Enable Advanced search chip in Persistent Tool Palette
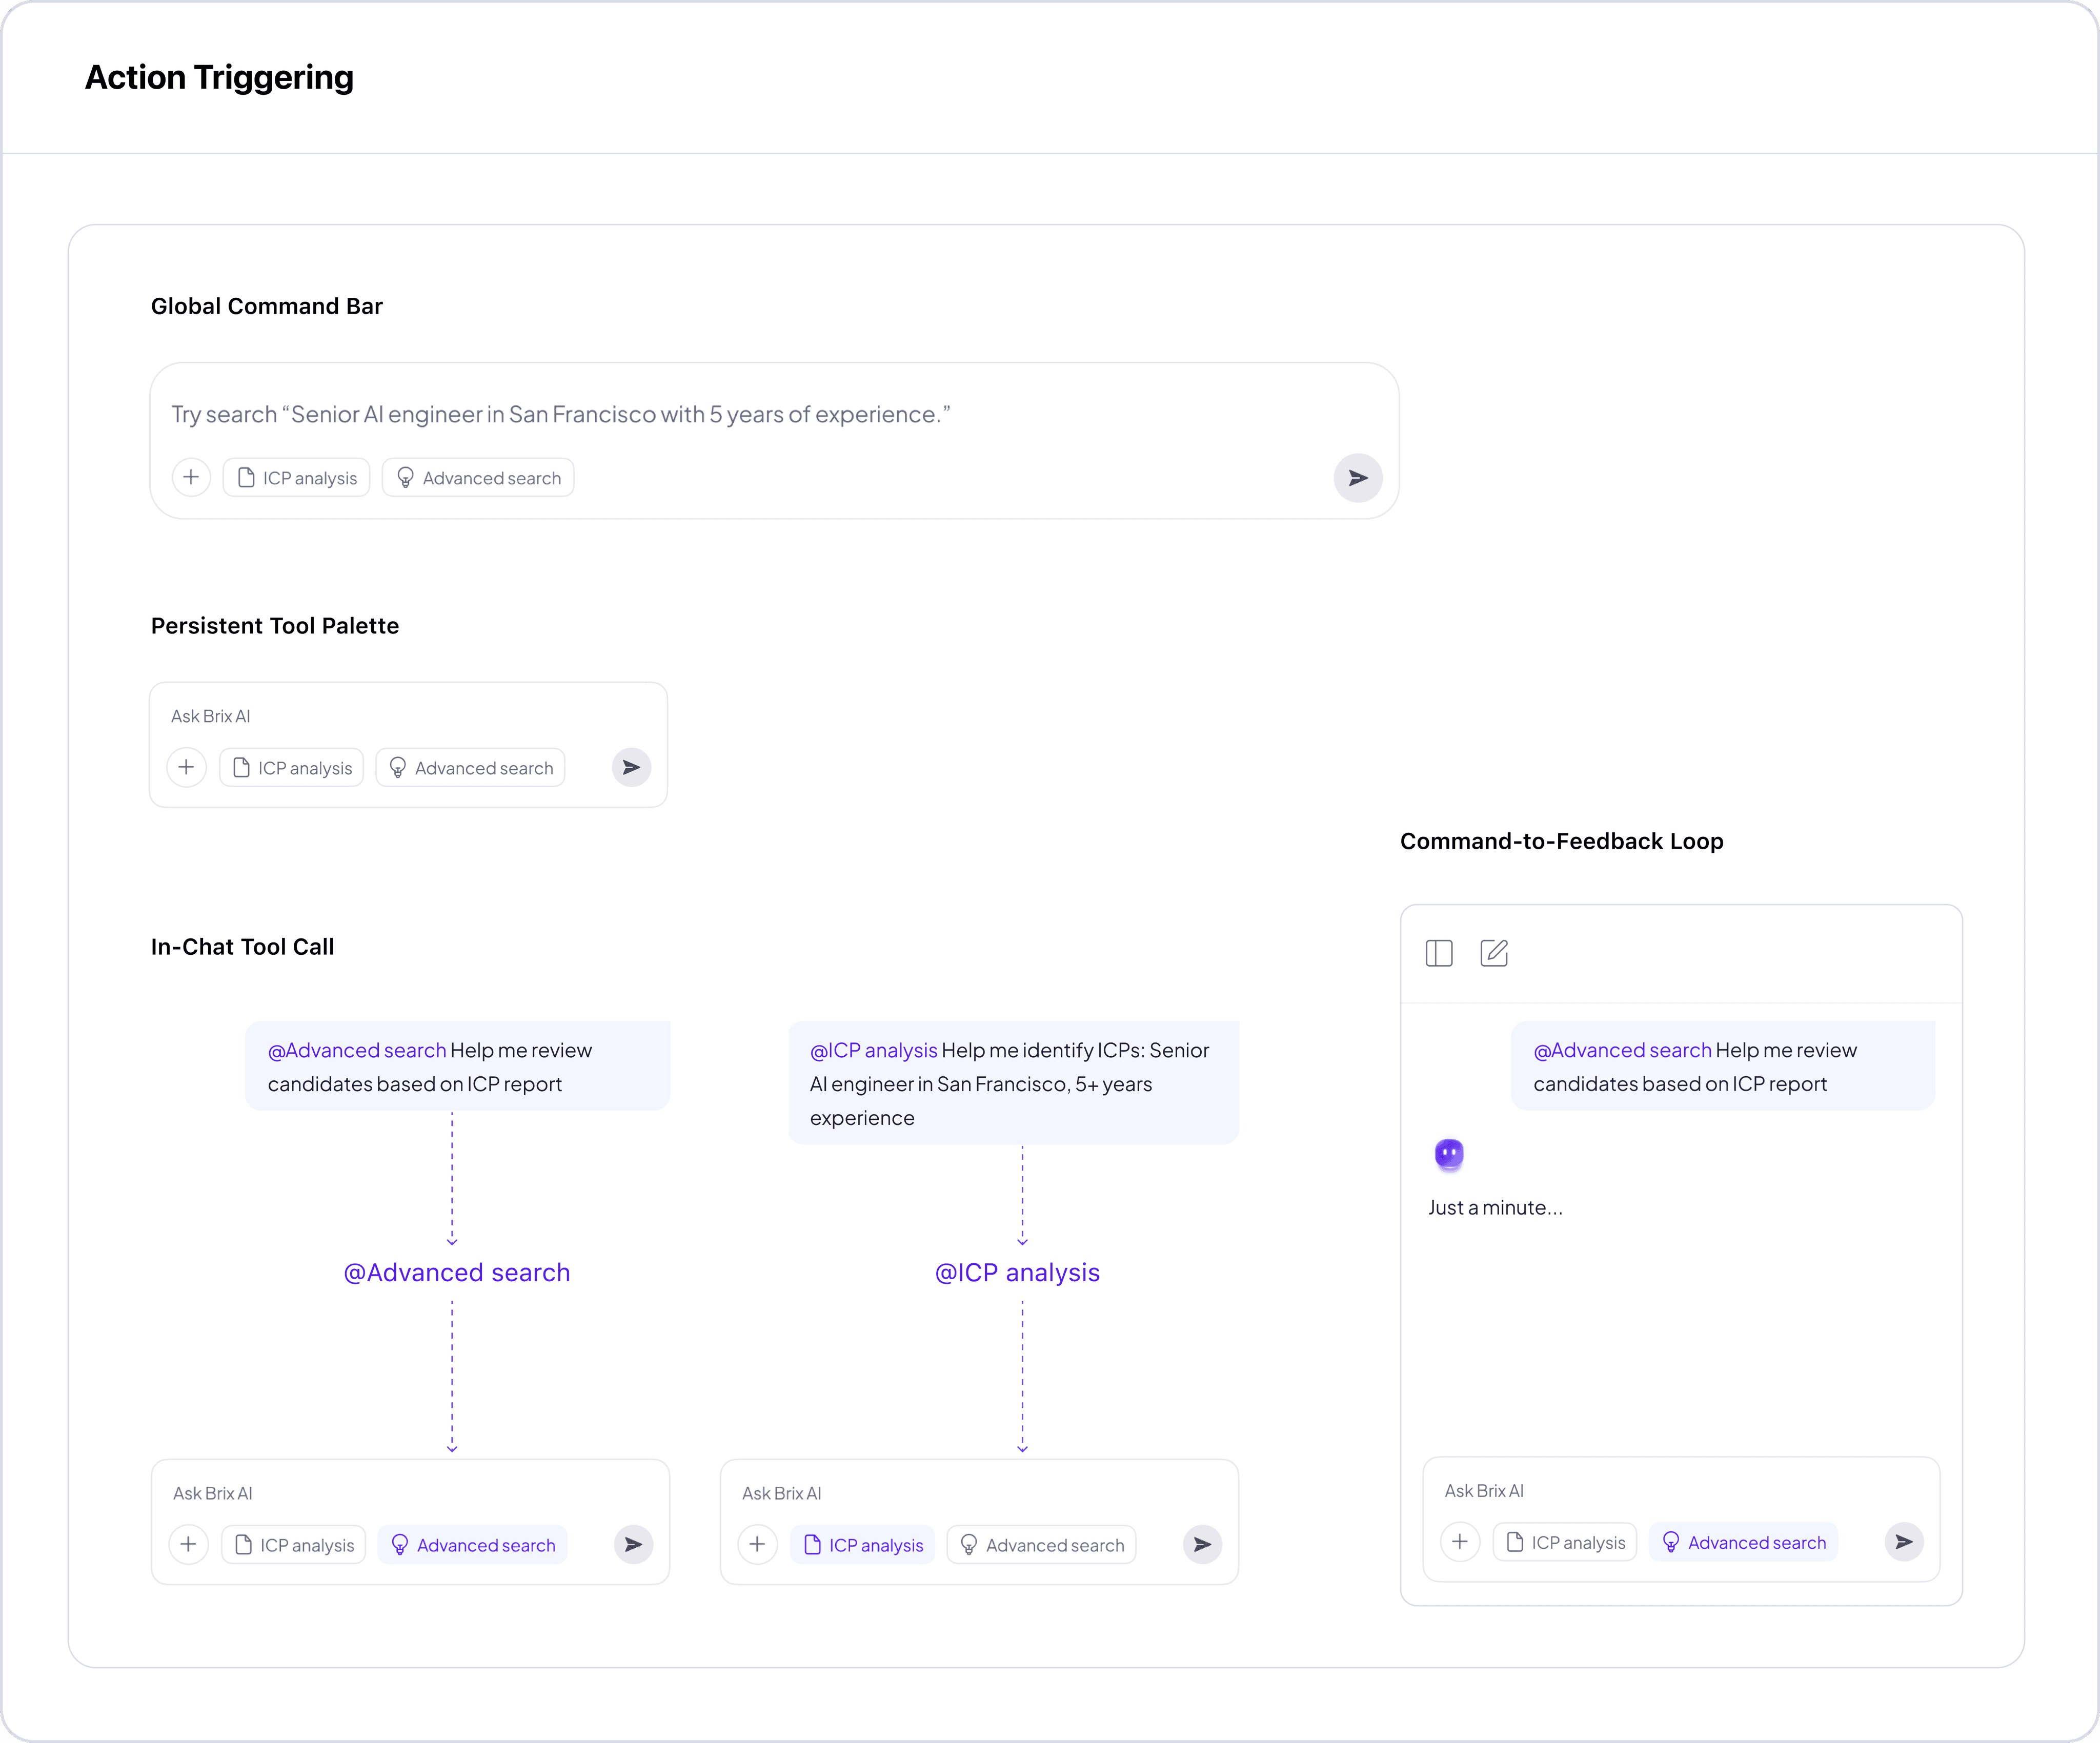The height and width of the screenshot is (1743, 2100). pyautogui.click(x=471, y=768)
